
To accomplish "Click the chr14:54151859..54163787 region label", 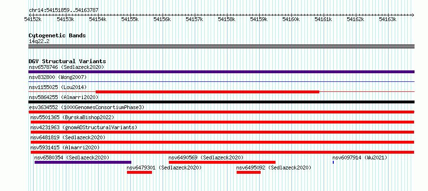I will pyautogui.click(x=63, y=11).
